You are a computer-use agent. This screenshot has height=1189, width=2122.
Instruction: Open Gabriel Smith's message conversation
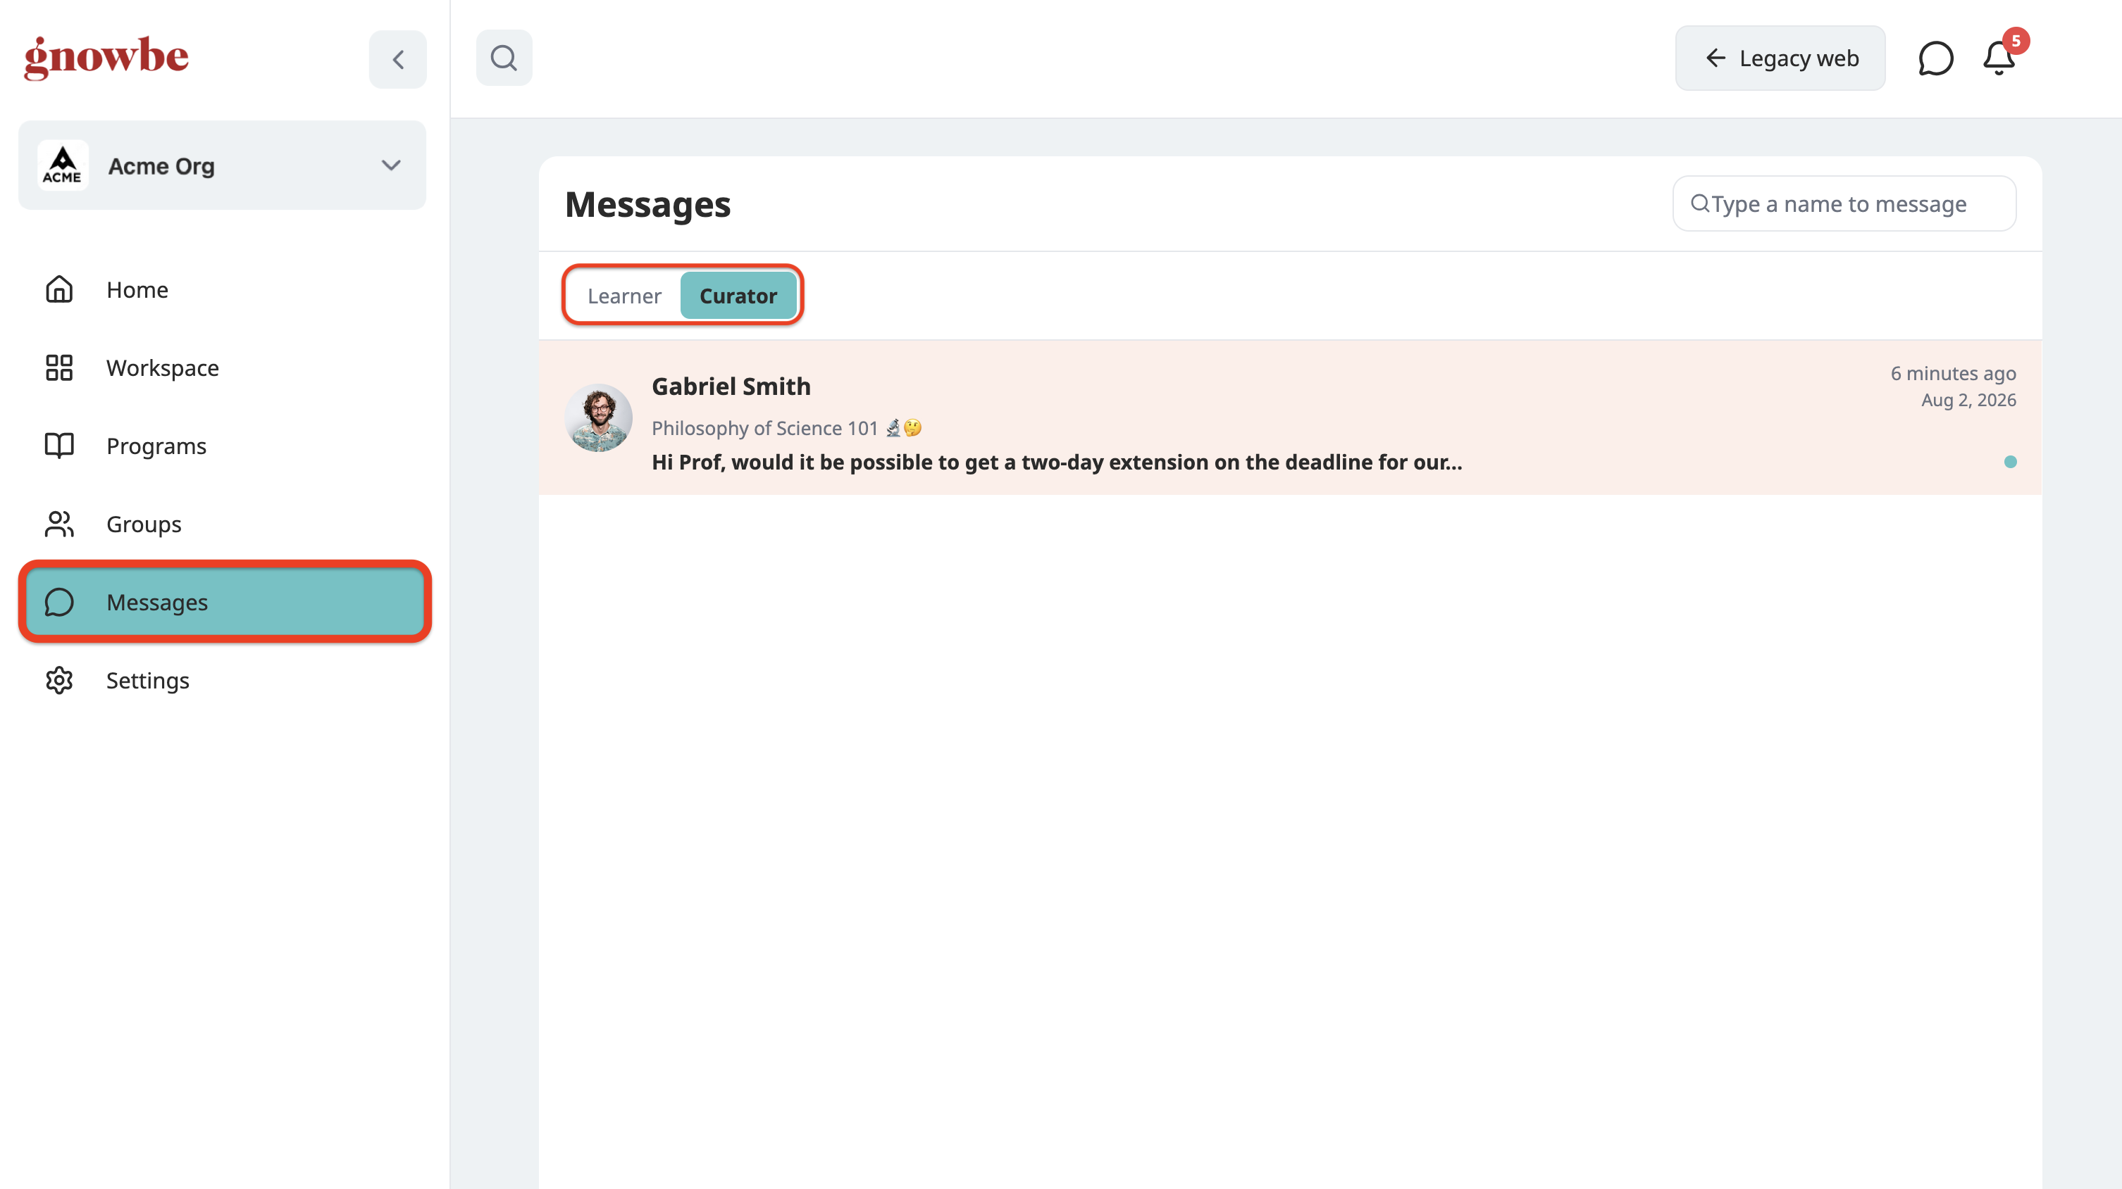1290,418
